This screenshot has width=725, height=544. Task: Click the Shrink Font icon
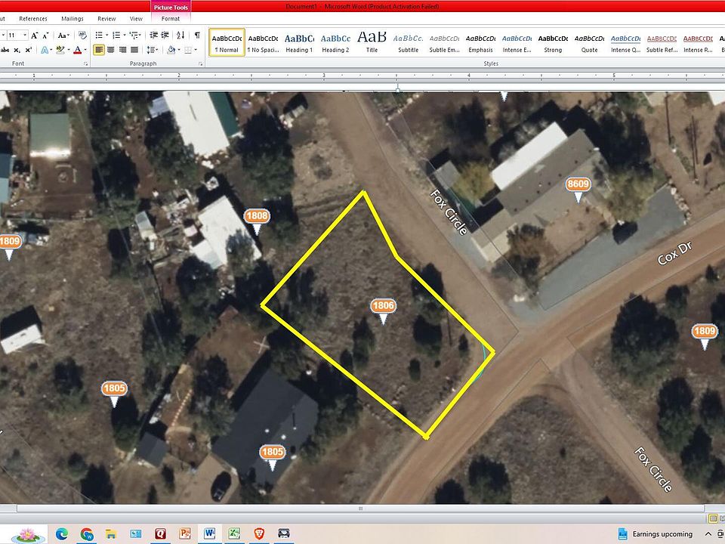[x=45, y=36]
